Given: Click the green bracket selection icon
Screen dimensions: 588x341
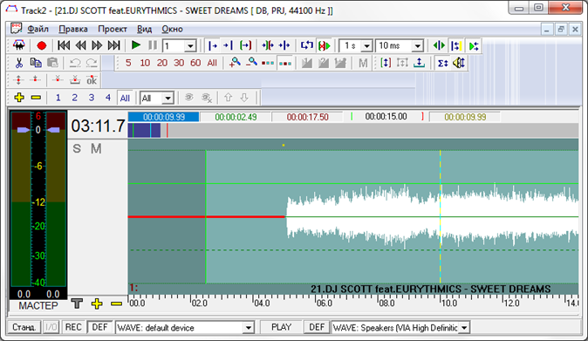Looking at the screenshot, I should click(x=246, y=45).
